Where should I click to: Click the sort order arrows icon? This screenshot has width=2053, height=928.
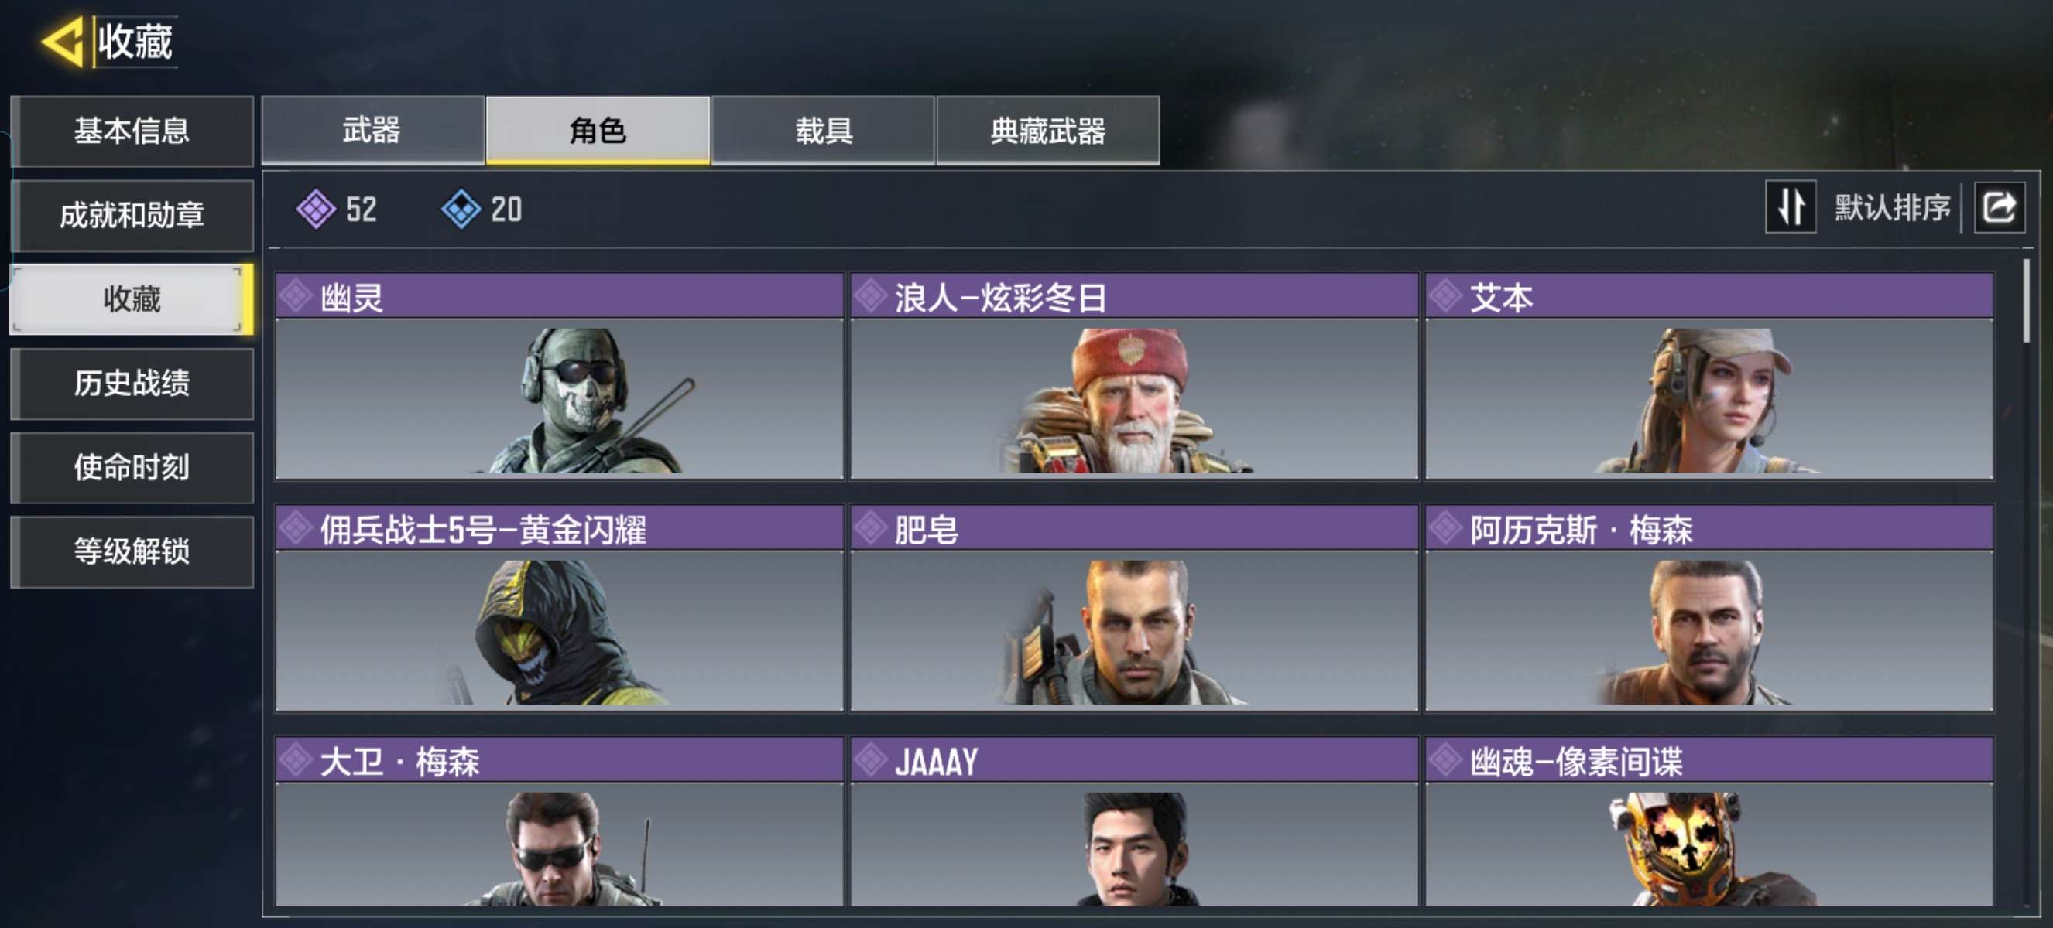pyautogui.click(x=1790, y=207)
